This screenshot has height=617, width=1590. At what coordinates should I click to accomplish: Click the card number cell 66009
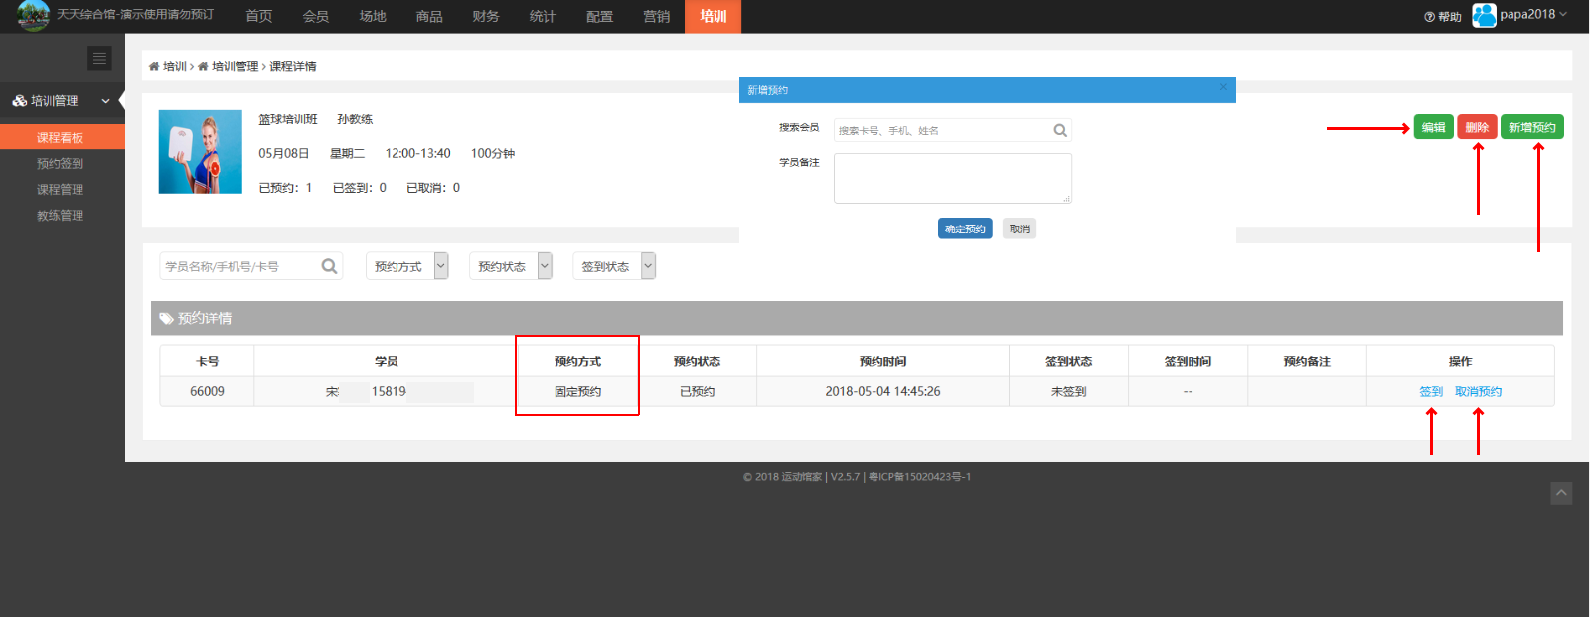point(207,391)
